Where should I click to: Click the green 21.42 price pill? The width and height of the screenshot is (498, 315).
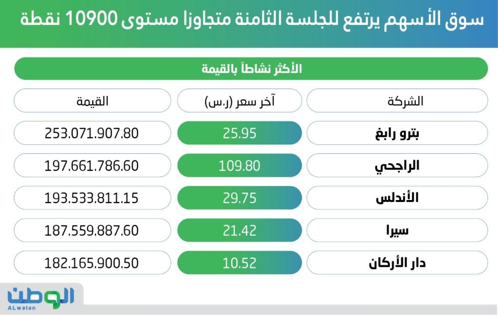[240, 230]
